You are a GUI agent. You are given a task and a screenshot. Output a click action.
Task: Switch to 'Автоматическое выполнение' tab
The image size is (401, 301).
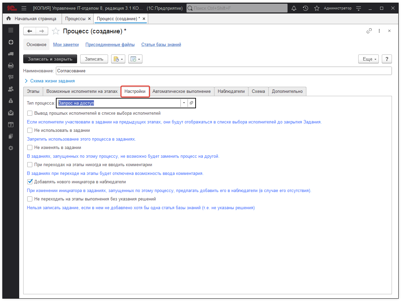[181, 91]
